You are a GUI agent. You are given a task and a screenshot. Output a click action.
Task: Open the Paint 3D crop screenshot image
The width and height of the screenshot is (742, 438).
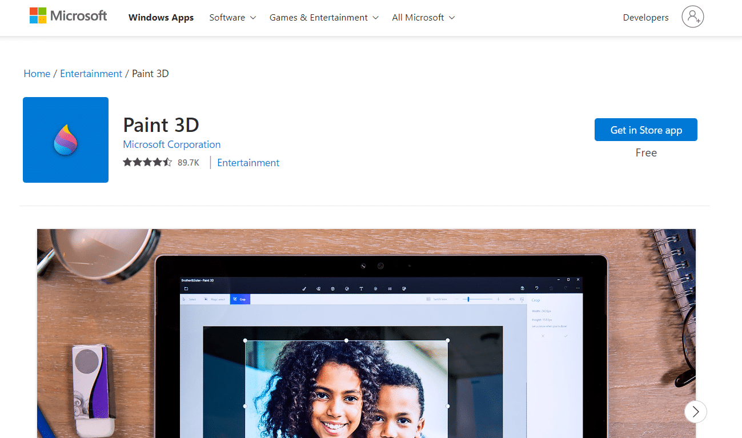pos(366,333)
